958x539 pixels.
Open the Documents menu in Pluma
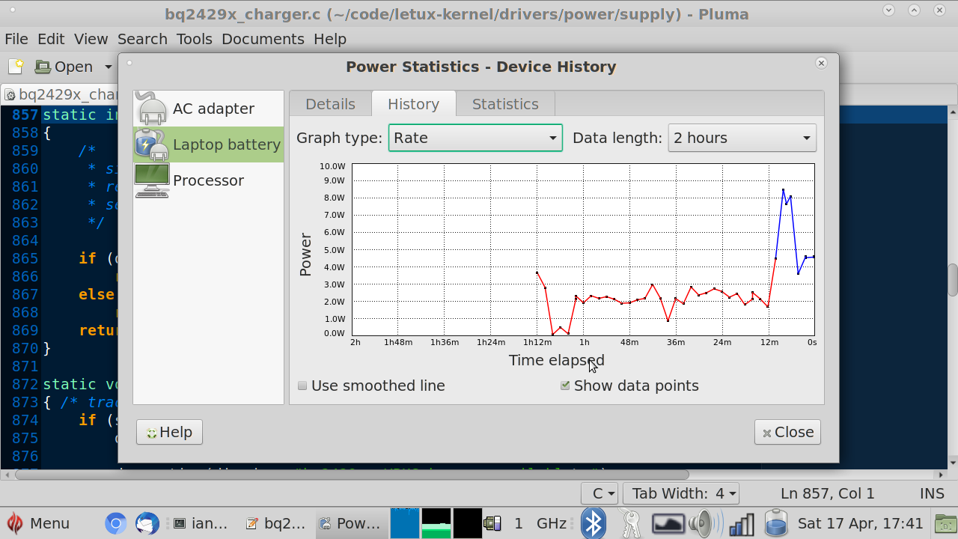coord(263,39)
